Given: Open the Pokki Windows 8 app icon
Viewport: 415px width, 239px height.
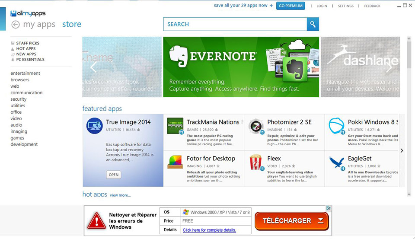Looking at the screenshot, I should coord(336,126).
